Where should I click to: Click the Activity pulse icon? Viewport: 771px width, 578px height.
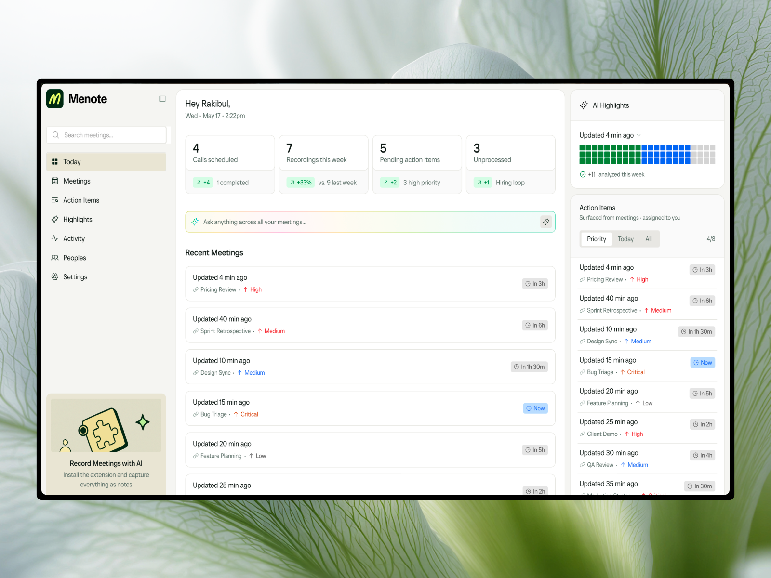point(55,238)
